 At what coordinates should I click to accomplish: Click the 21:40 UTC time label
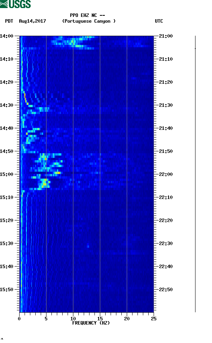(x=166, y=128)
